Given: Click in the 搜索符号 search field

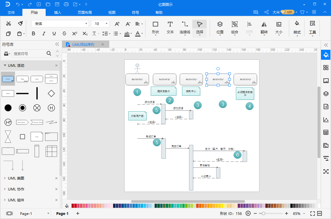Looking at the screenshot, I should point(29,54).
